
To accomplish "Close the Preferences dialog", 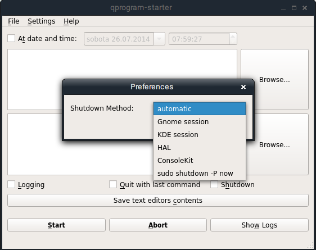I will pos(243,87).
